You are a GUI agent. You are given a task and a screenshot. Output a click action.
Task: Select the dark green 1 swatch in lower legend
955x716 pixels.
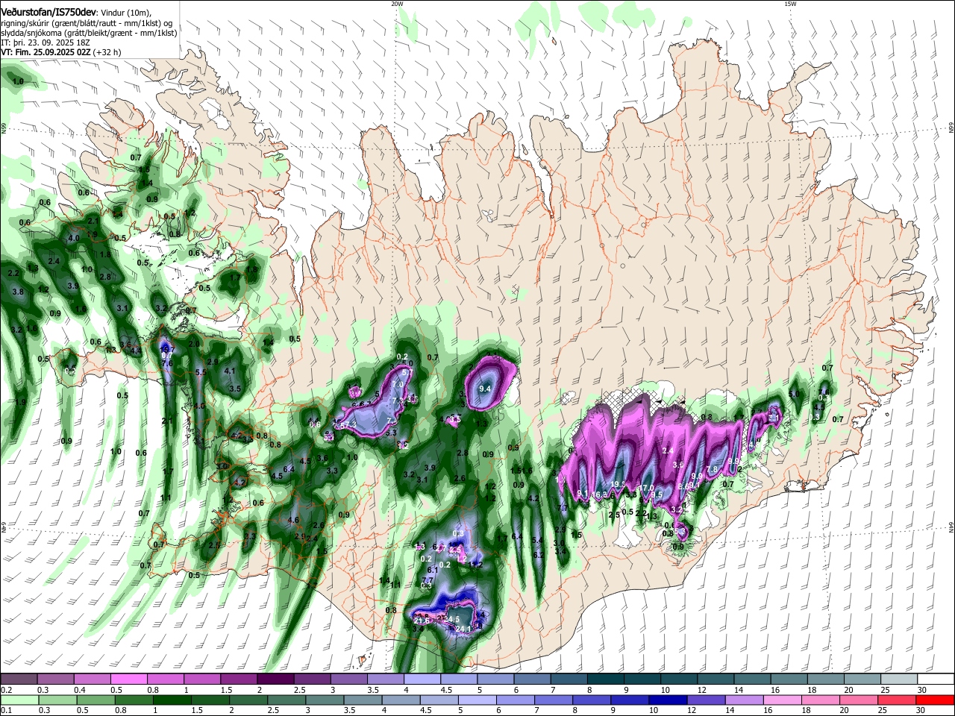coord(172,700)
